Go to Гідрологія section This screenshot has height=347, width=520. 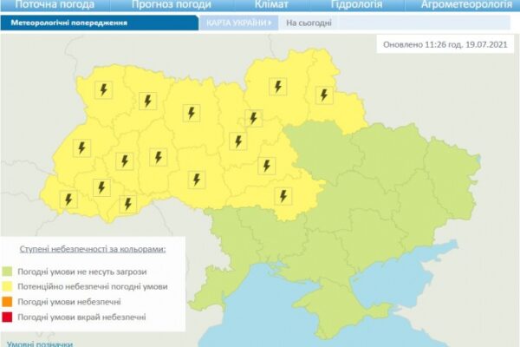356,5
